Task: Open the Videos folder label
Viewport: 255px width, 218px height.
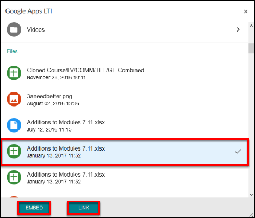Action: (36, 29)
